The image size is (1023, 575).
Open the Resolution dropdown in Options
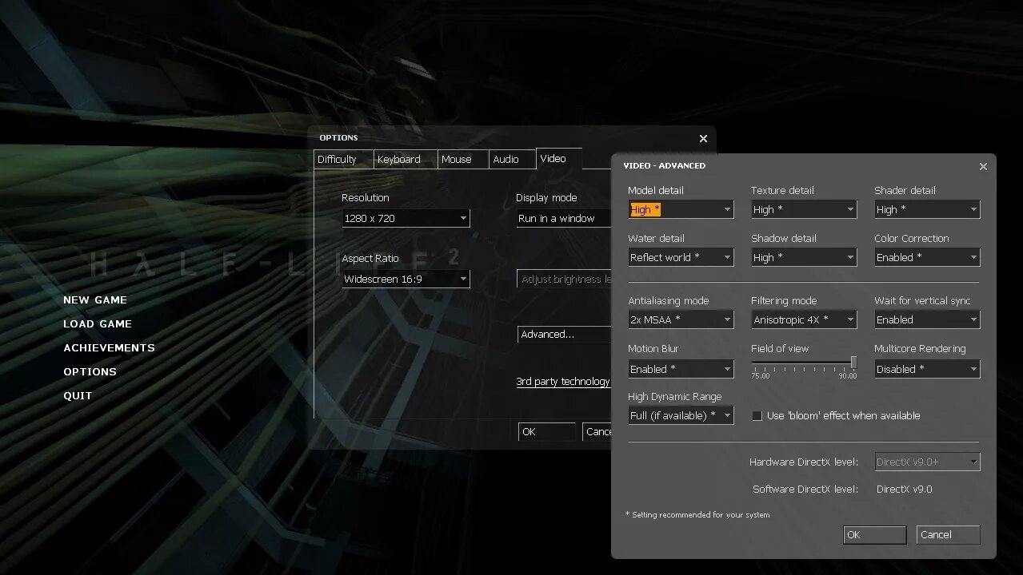(x=406, y=218)
